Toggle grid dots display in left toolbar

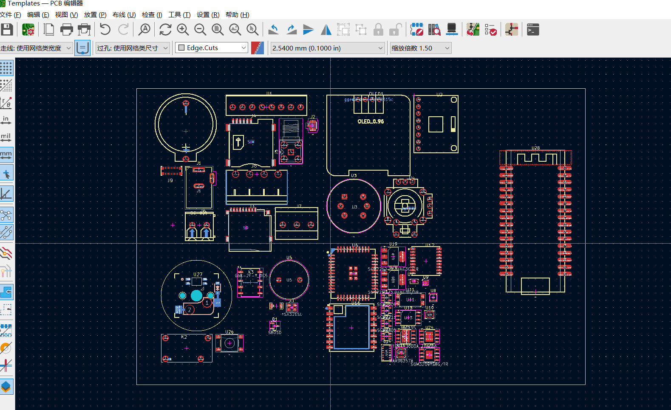(x=6, y=68)
